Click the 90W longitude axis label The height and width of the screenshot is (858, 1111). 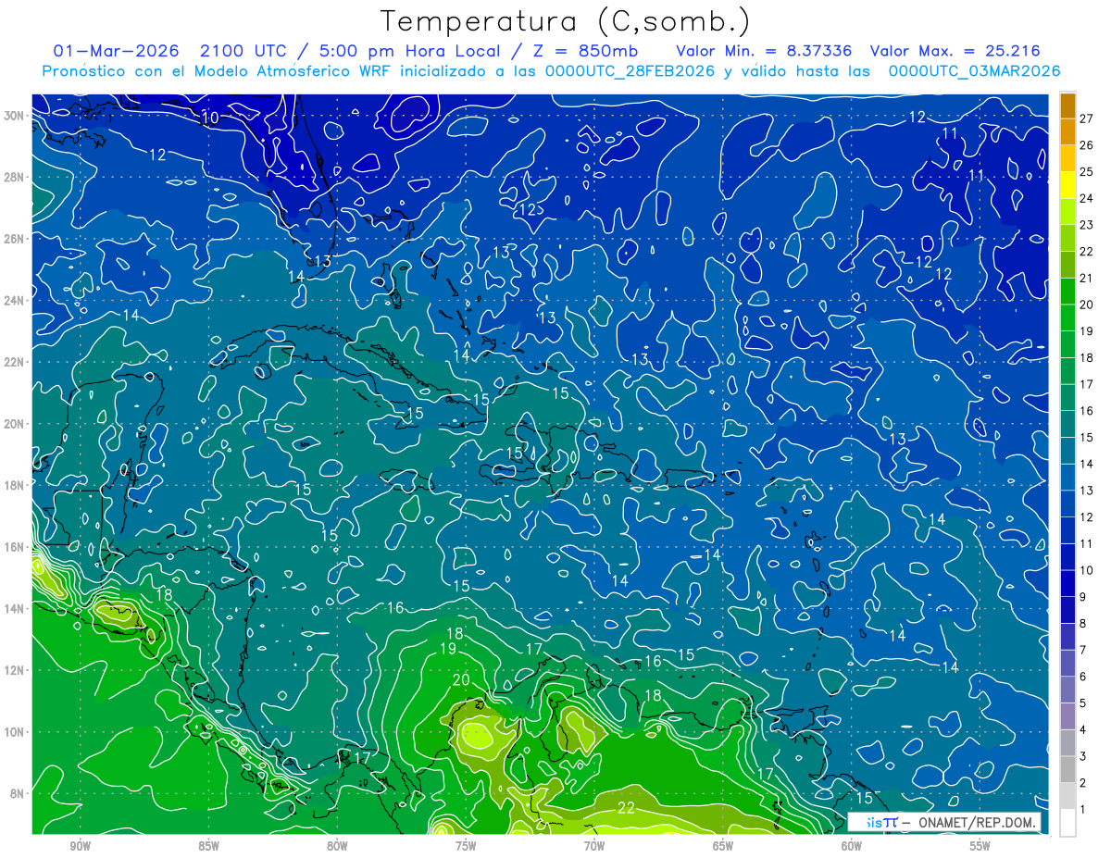click(x=81, y=847)
